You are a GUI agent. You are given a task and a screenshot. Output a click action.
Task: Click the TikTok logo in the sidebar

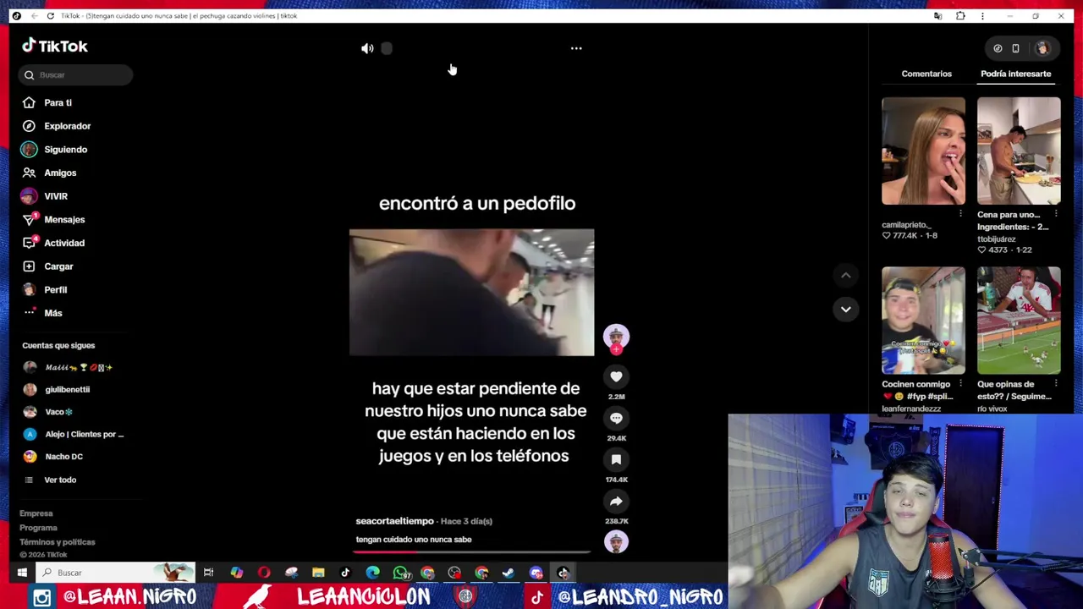pos(55,47)
